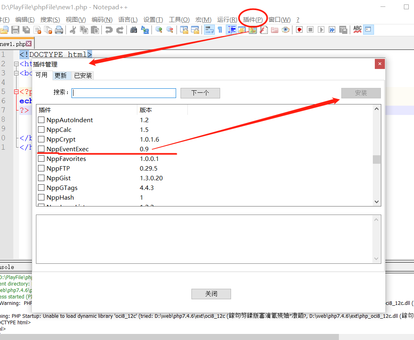This screenshot has width=414, height=340.
Task: Check the NppFTP plugin box
Action: [x=41, y=168]
